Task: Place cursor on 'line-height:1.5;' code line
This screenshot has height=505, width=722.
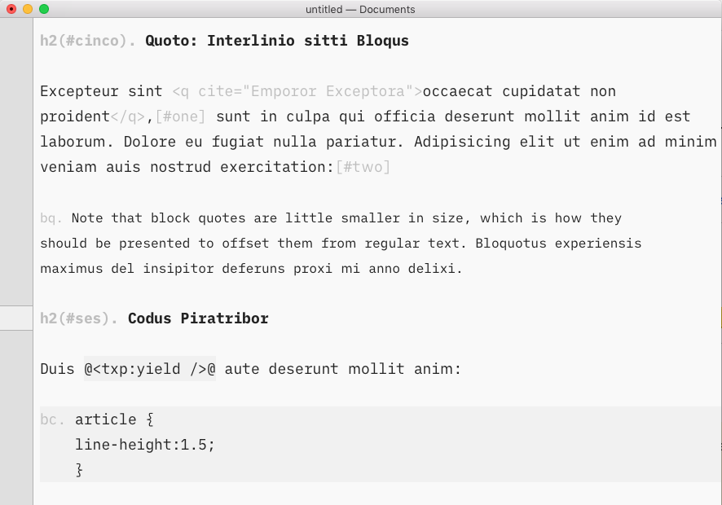Action: [x=145, y=445]
